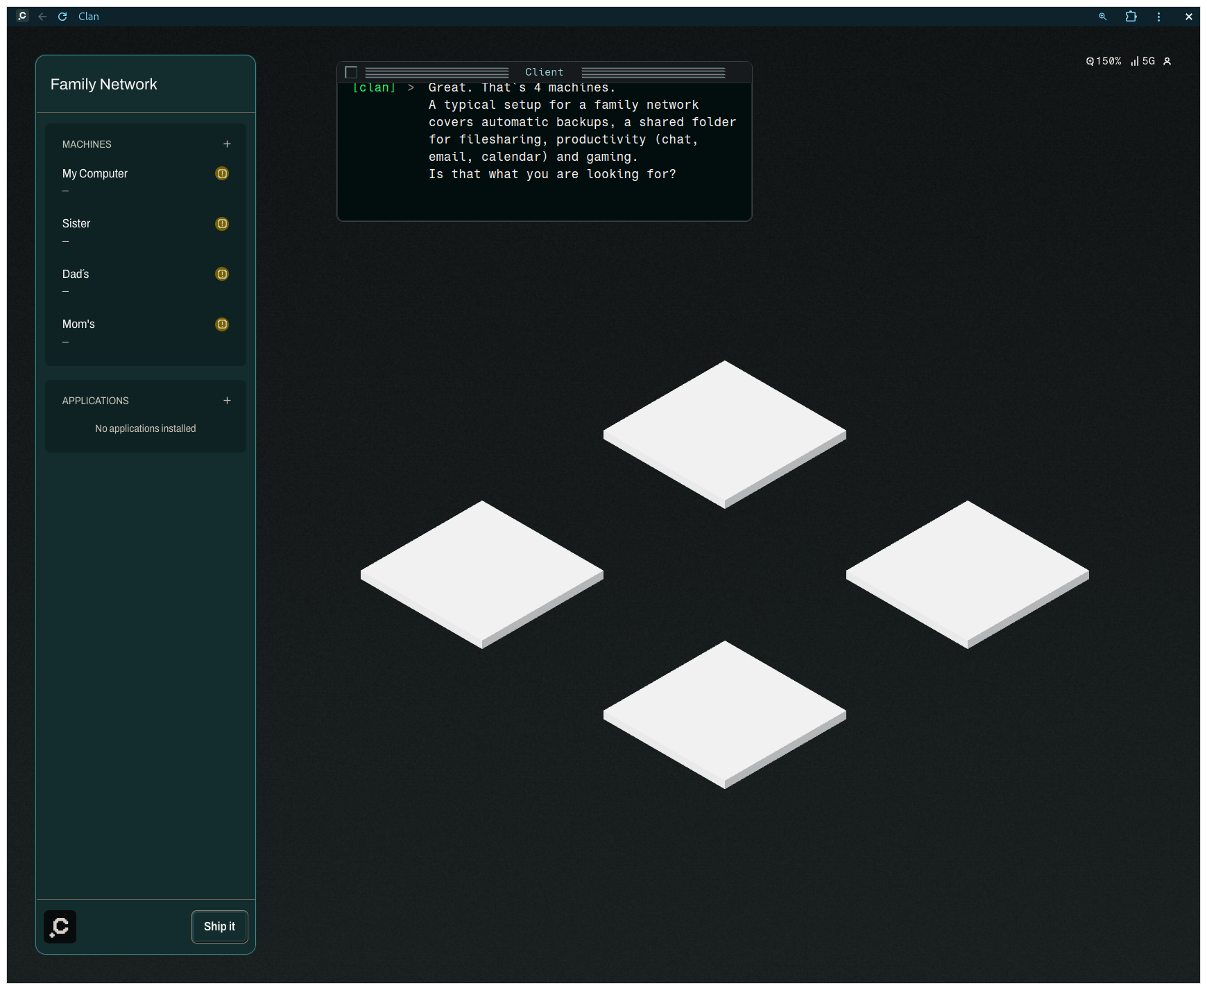
Task: Click the zoom magnifier icon in title bar
Action: (1102, 17)
